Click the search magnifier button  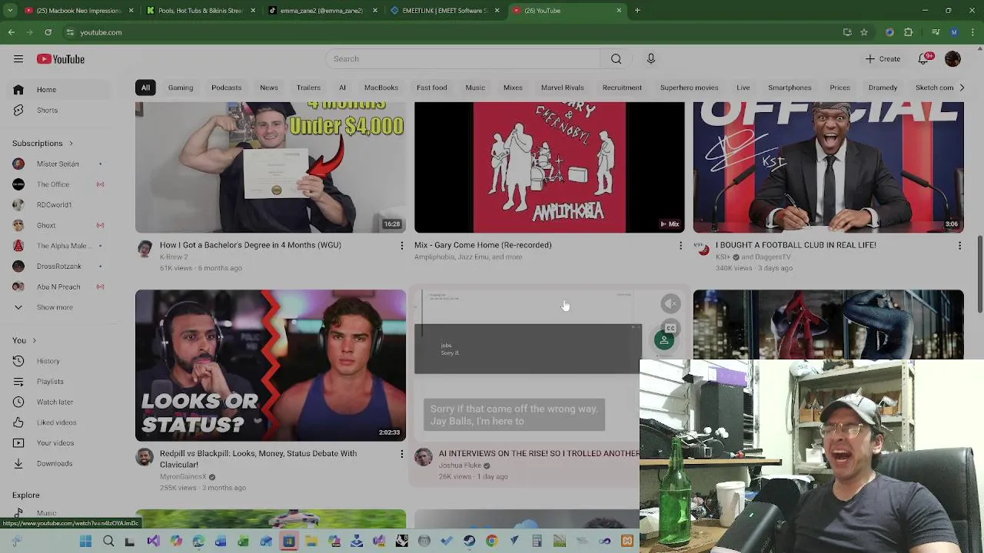(x=616, y=59)
